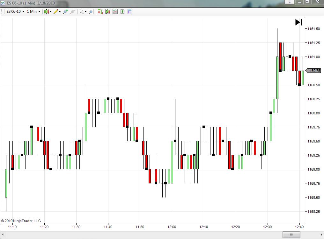This screenshot has height=239, width=324.
Task: Click the 12:00 time axis label
Action: pyautogui.click(x=172, y=227)
